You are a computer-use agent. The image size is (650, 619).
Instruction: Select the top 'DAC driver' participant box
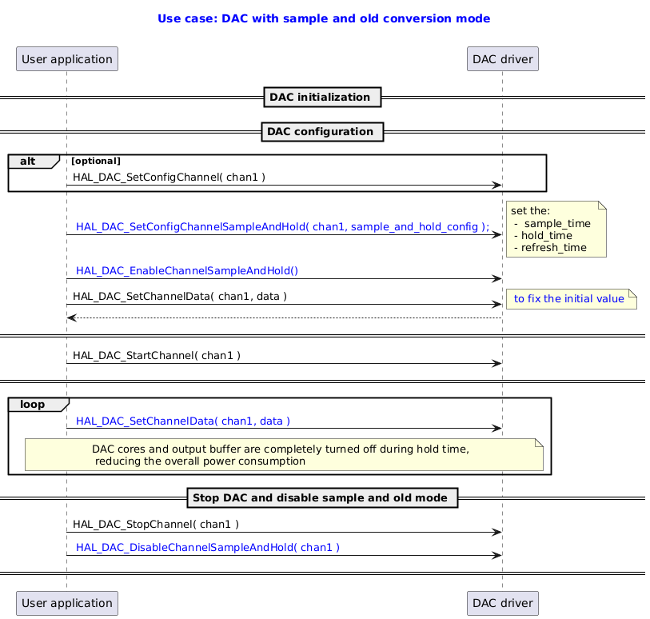(502, 58)
